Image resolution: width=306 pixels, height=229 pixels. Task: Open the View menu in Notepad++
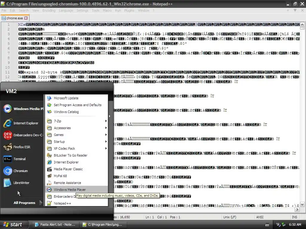(x=36, y=10)
